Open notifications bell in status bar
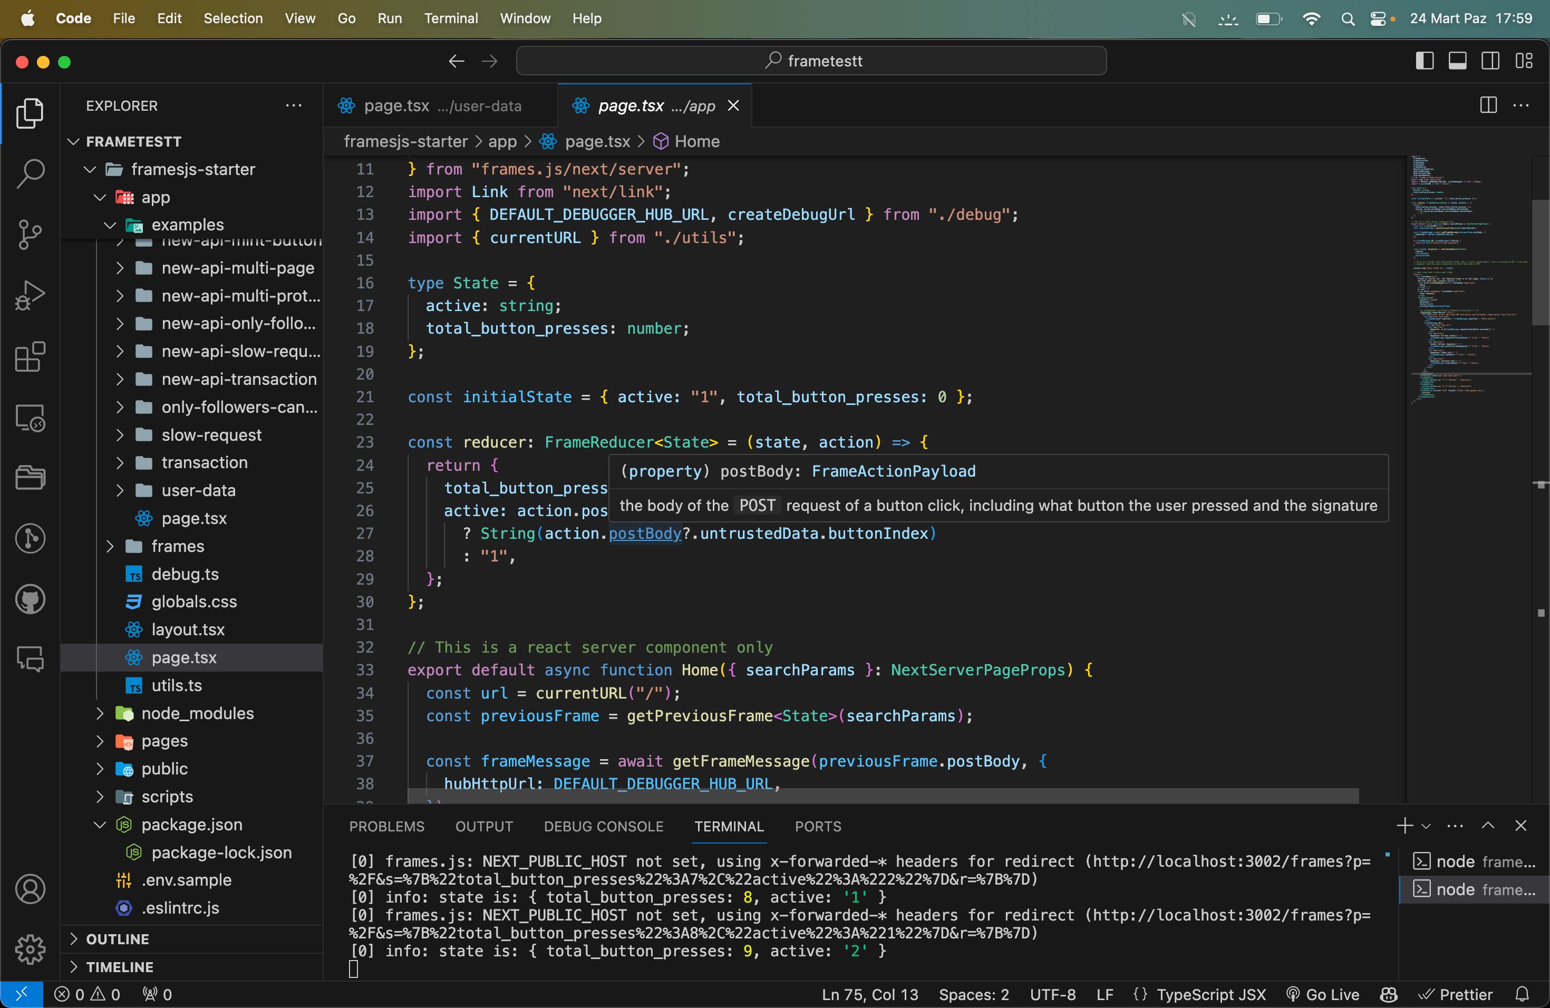1550x1008 pixels. (x=1522, y=994)
